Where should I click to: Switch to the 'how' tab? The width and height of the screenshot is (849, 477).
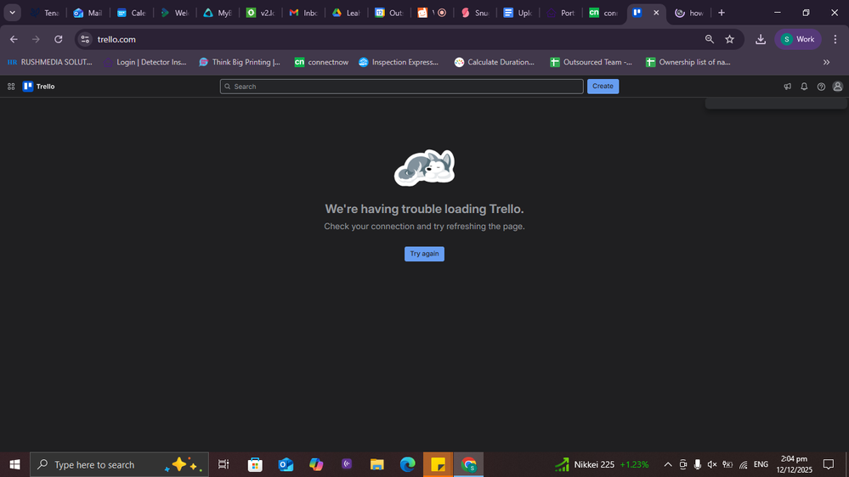688,13
